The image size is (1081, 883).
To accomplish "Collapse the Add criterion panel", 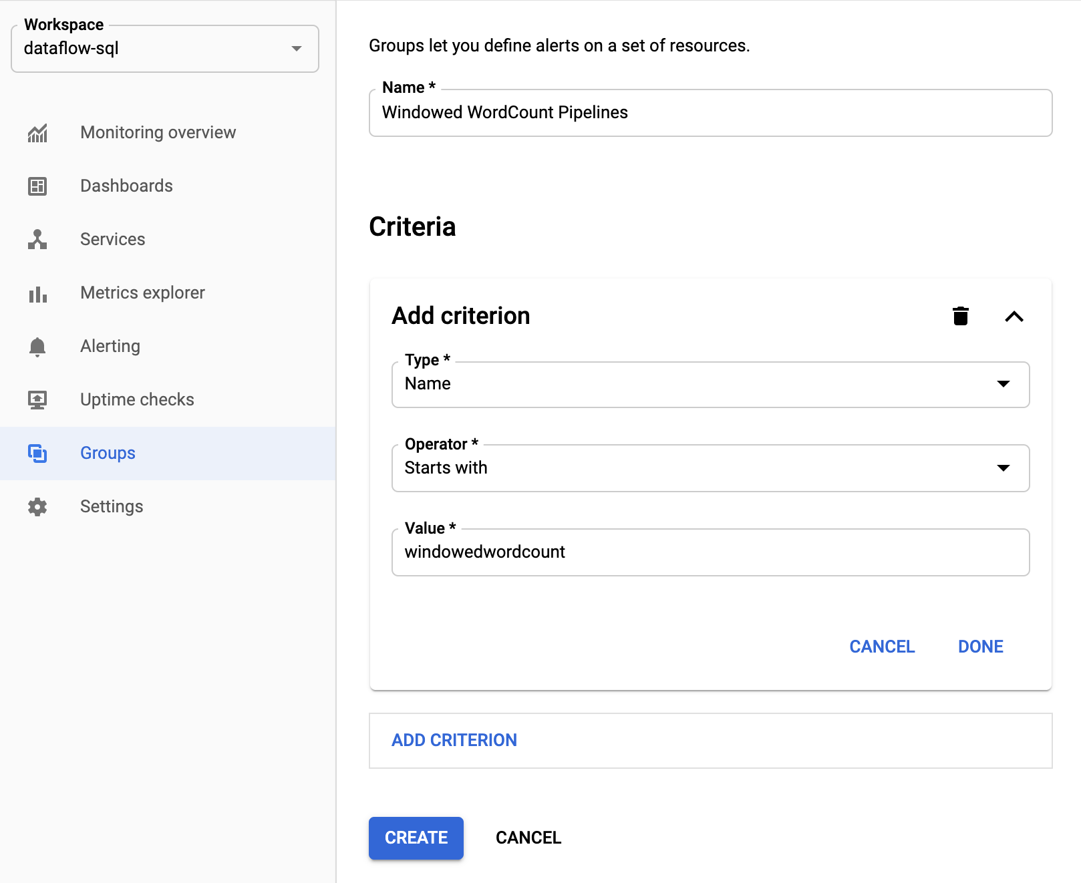I will [x=1014, y=317].
